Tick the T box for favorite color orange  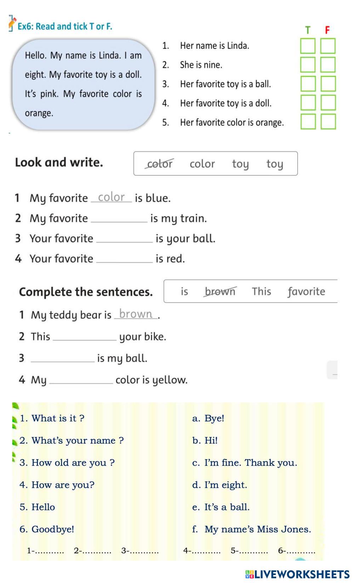[308, 121]
